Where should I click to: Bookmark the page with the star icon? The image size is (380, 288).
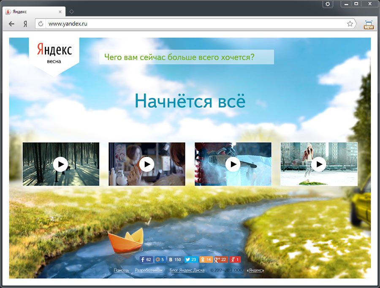tap(350, 24)
